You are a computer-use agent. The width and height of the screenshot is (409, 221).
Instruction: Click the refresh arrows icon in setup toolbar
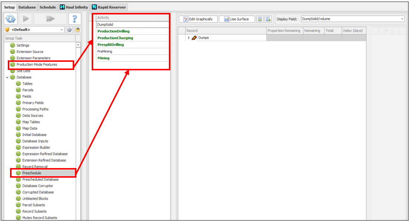click(x=11, y=19)
